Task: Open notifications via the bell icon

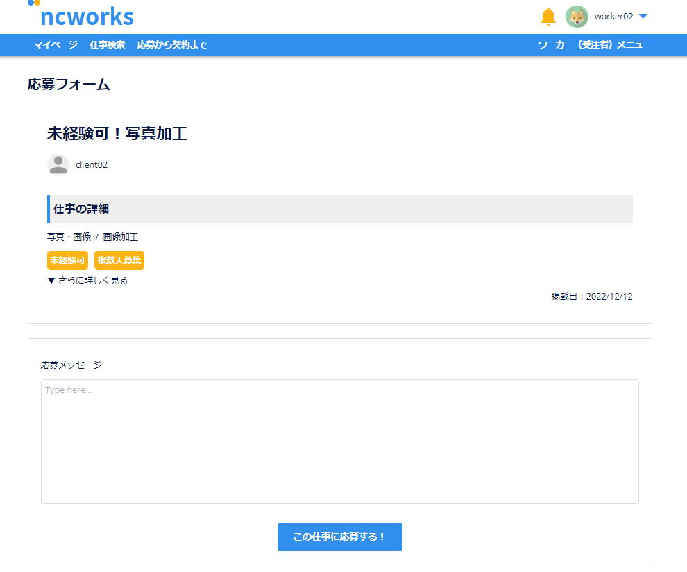Action: [548, 17]
